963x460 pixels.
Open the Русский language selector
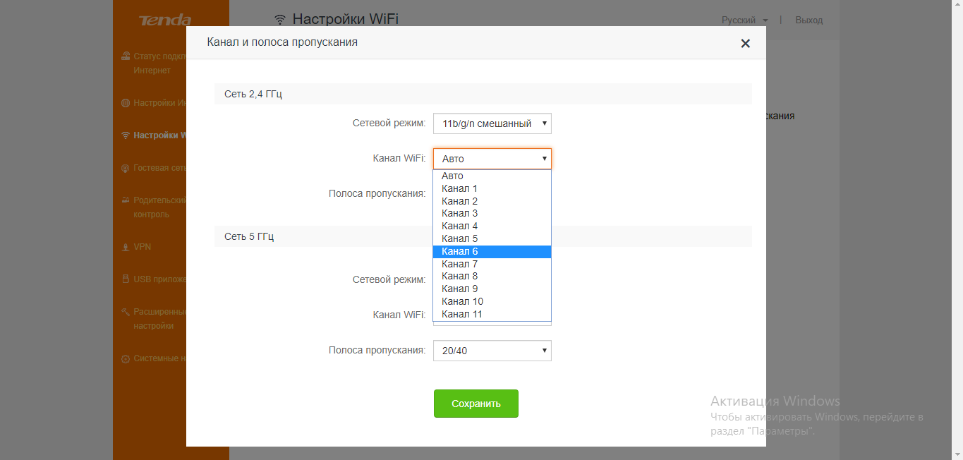[x=744, y=20]
